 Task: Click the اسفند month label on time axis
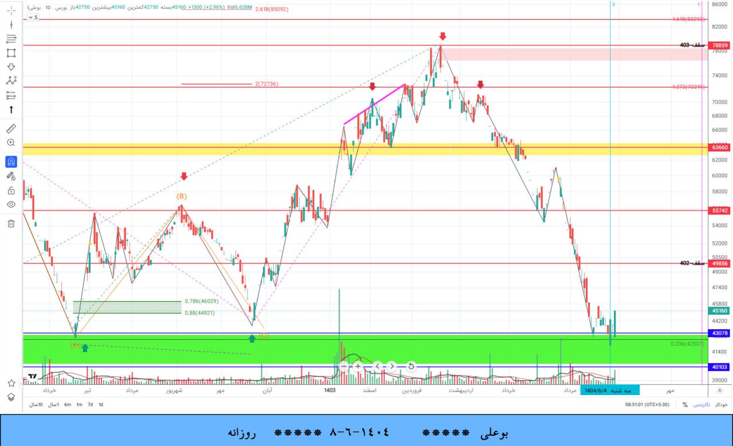[x=369, y=390]
